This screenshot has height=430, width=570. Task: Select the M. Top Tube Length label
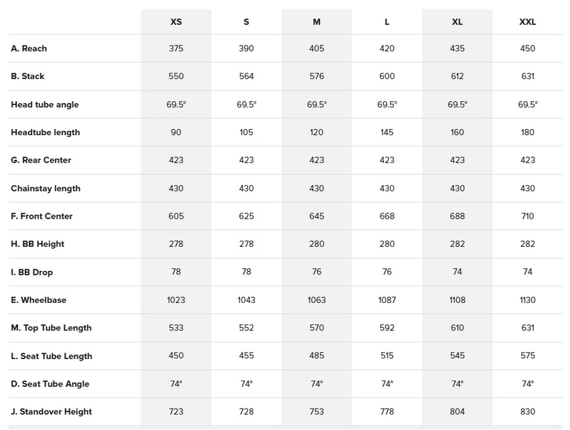[51, 328]
